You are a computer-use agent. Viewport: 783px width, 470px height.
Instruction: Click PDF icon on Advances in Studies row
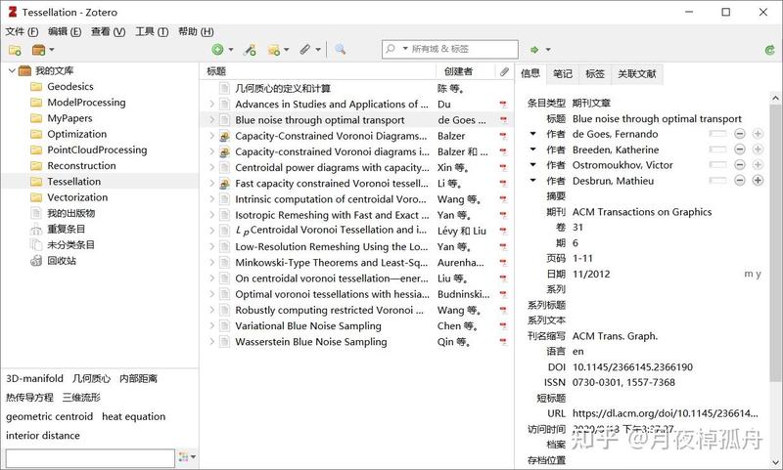(503, 105)
